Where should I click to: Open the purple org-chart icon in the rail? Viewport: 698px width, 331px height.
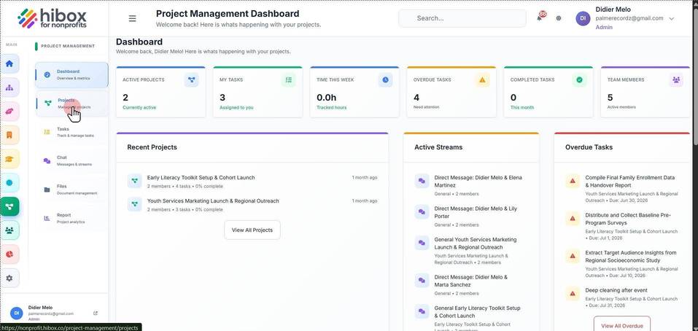tap(9, 87)
